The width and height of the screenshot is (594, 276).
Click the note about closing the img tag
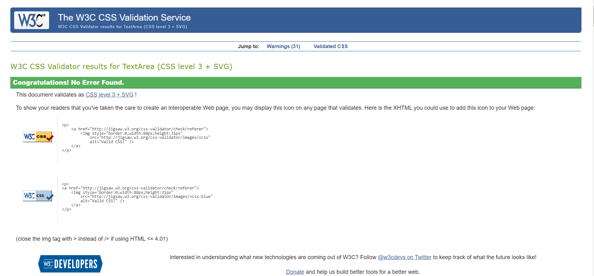pos(92,239)
